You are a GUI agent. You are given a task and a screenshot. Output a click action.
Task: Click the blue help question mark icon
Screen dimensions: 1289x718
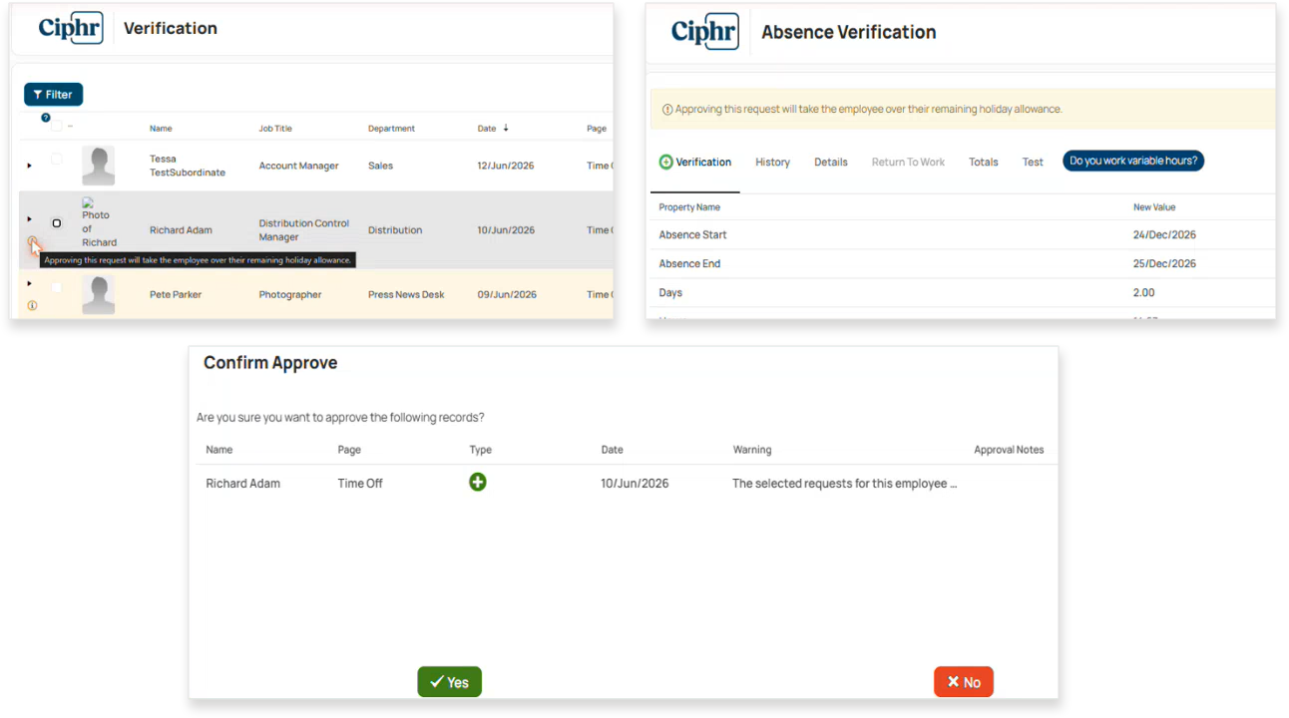point(46,118)
